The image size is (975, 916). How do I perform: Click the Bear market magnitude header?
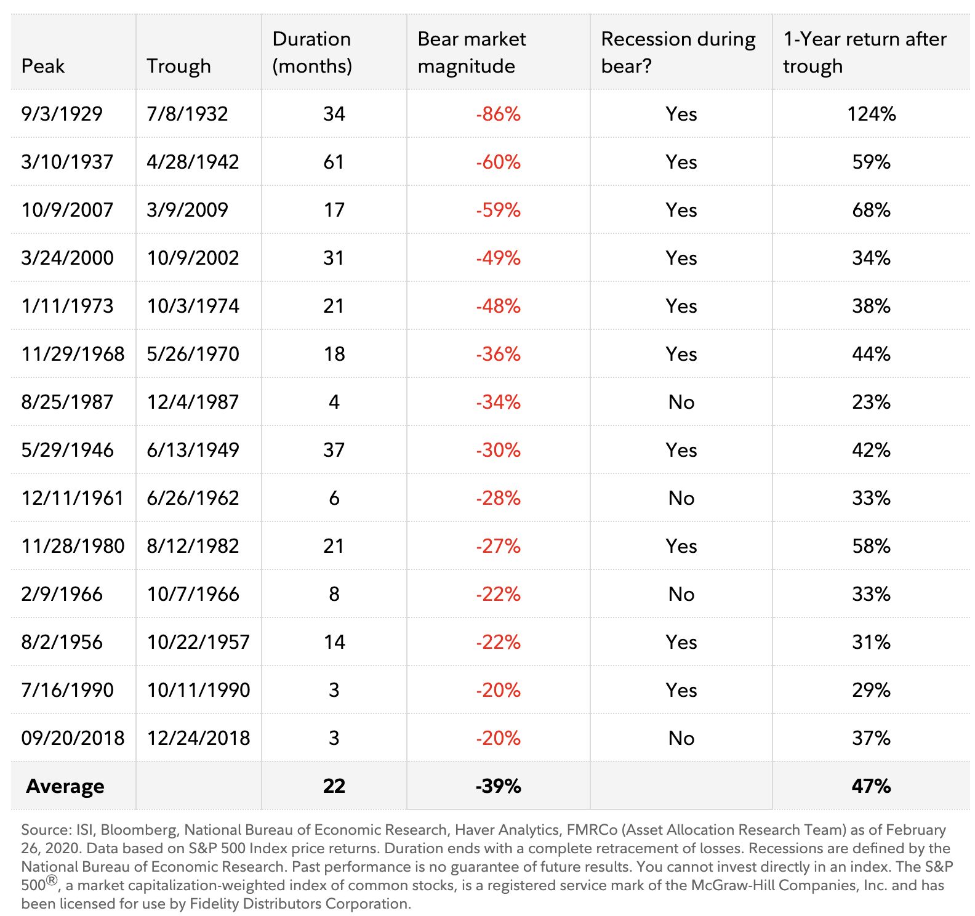click(x=471, y=52)
